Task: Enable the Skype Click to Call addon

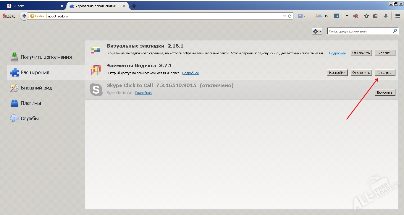Action: (385, 92)
